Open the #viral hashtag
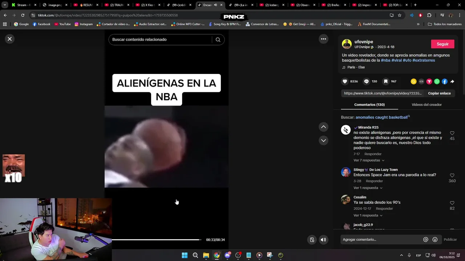Image resolution: width=465 pixels, height=261 pixels. pos(396,61)
